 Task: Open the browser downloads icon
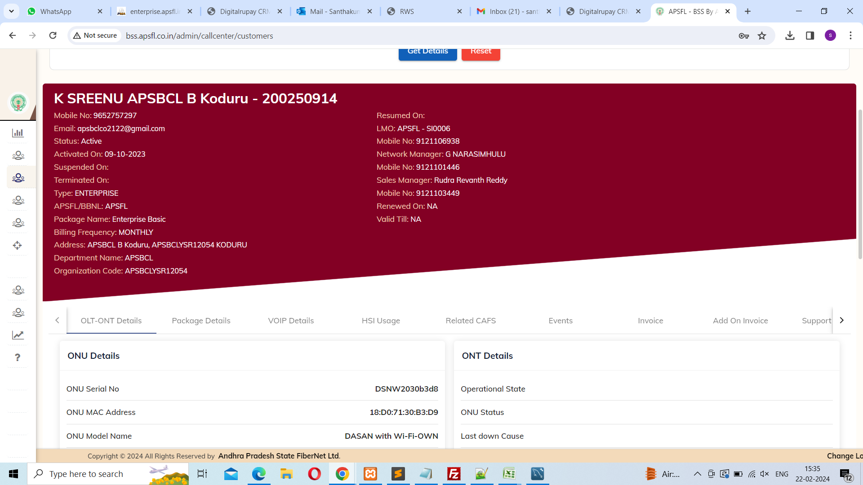point(790,35)
